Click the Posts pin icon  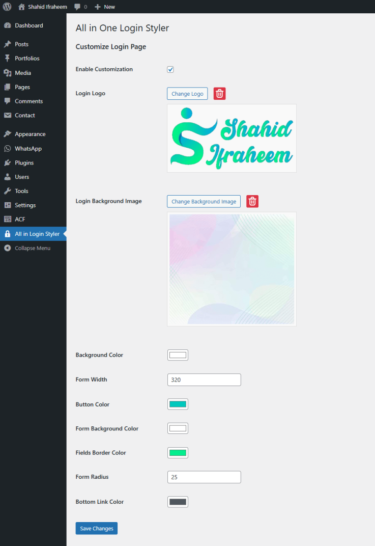8,44
